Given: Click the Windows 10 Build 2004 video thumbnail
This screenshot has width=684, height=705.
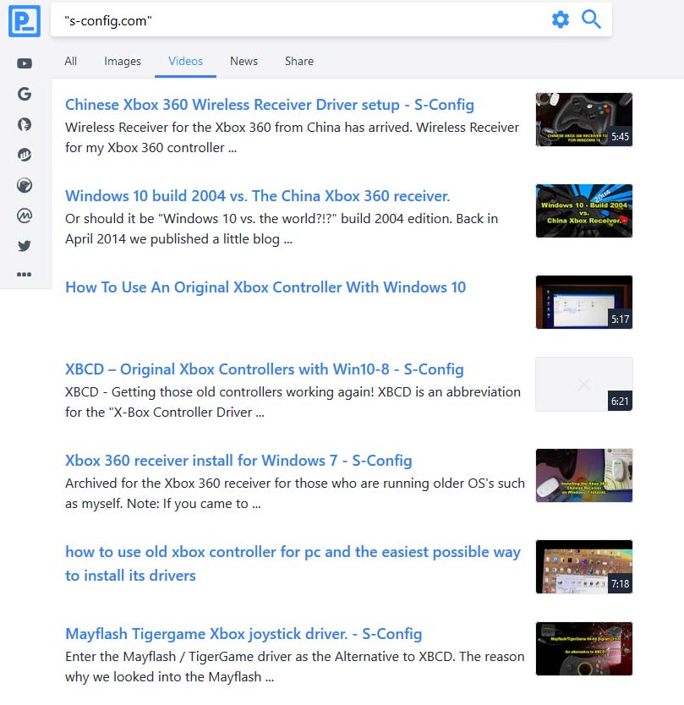Looking at the screenshot, I should 583,210.
